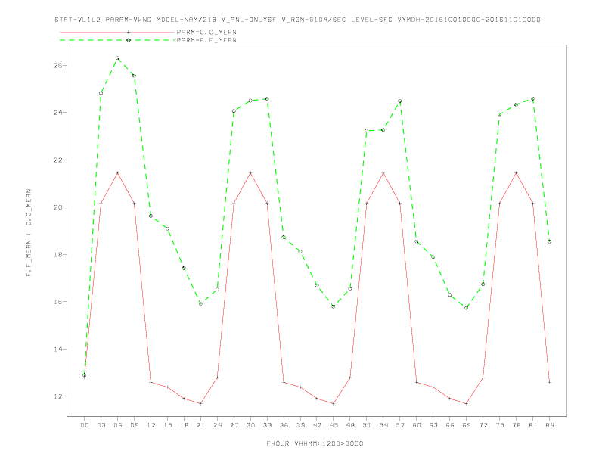The height and width of the screenshot is (463, 599).
Task: Click x-axis tick label 60
Action: click(x=417, y=425)
